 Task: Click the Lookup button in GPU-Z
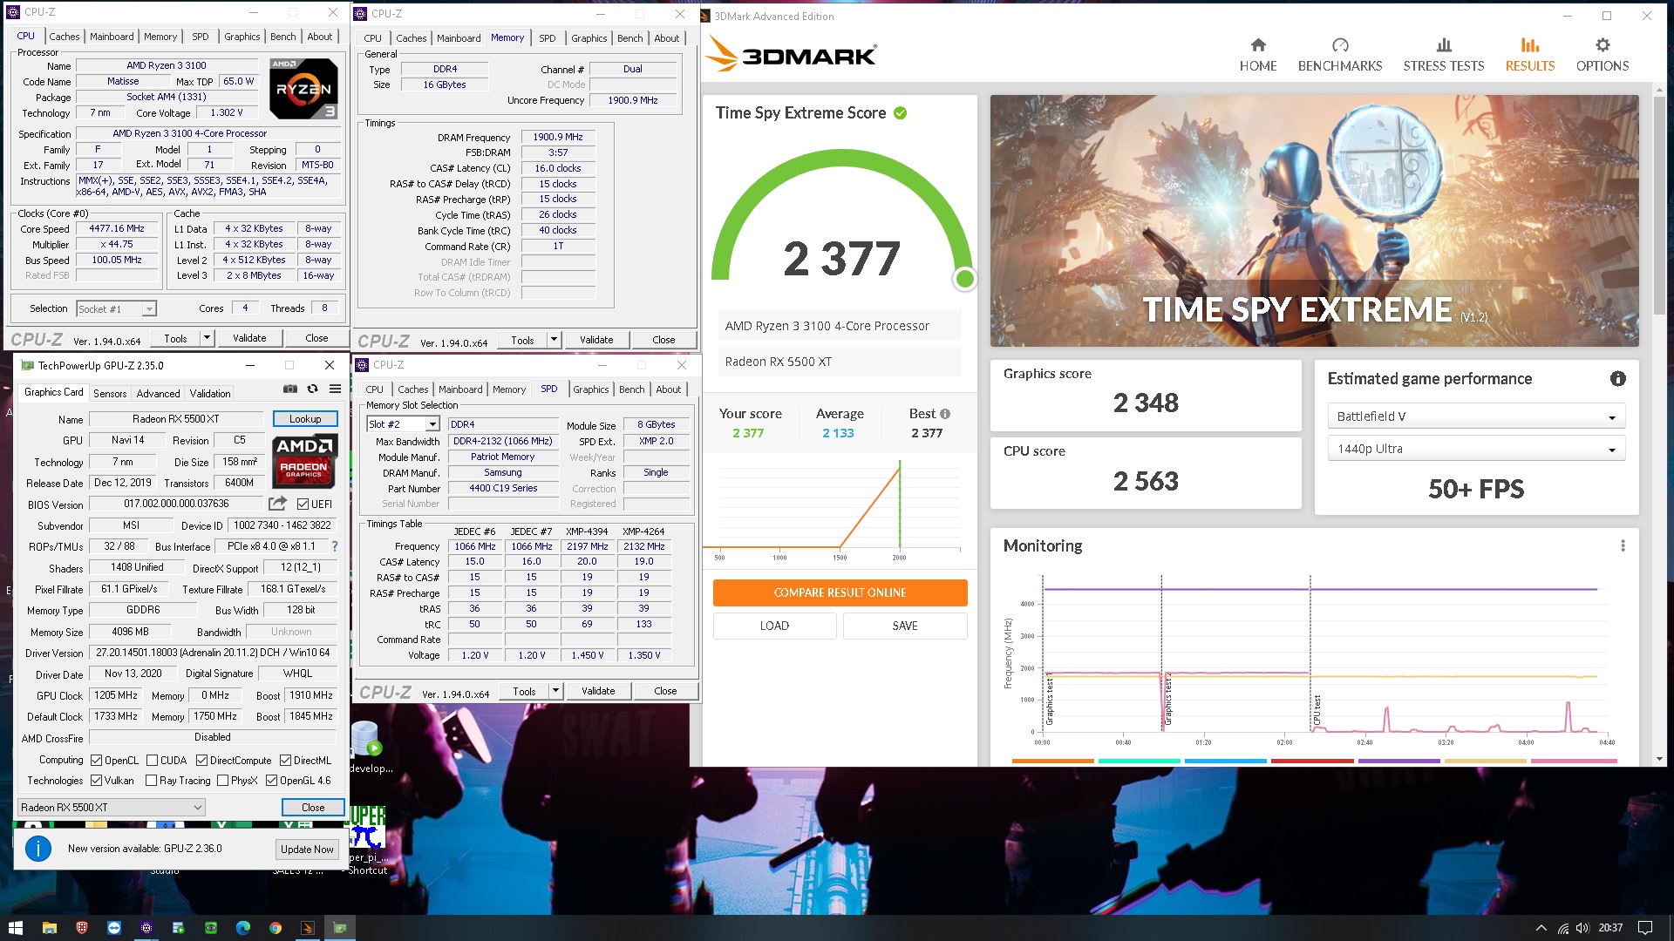[305, 419]
